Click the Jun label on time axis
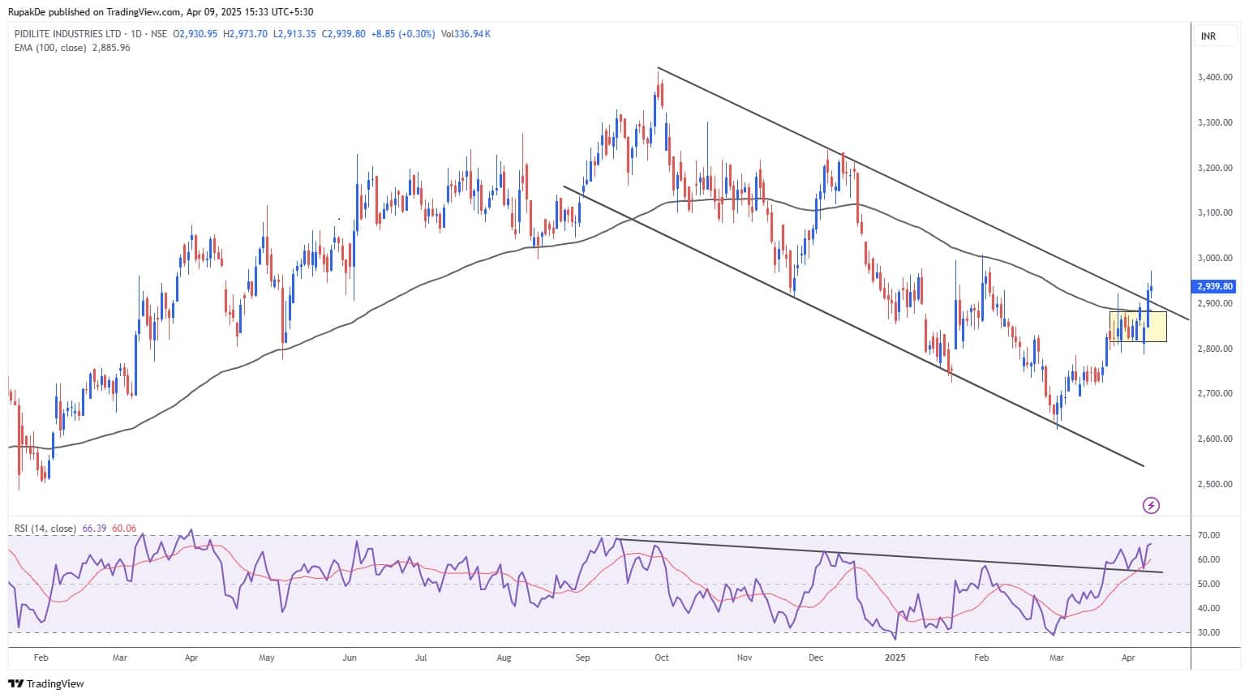1249x698 pixels. click(x=350, y=658)
